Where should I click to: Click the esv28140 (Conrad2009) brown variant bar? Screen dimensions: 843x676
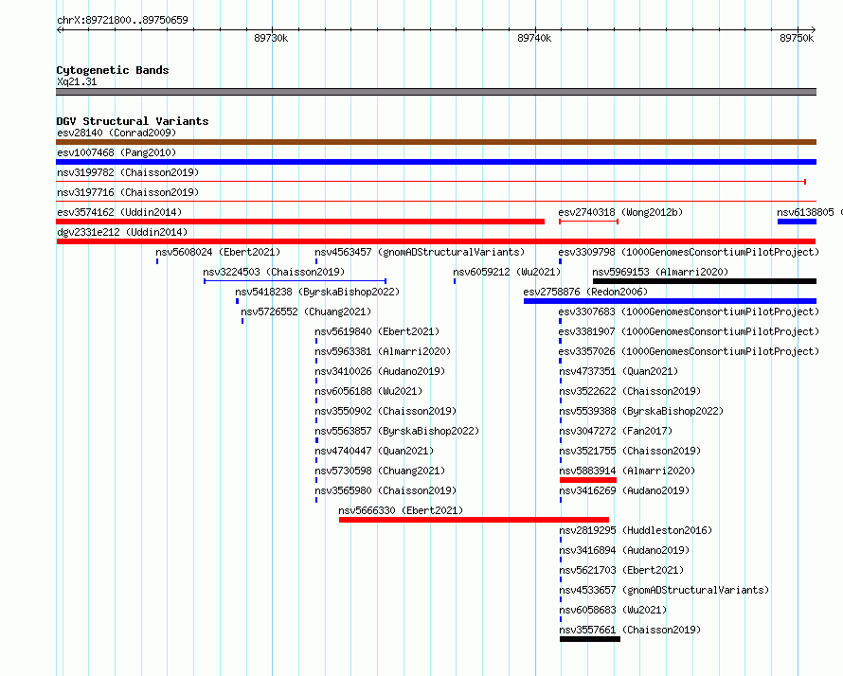(x=436, y=142)
